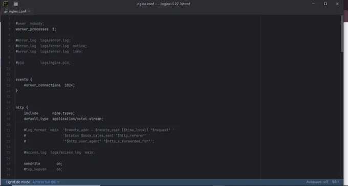Click the $http_user_agent comment line
348x186 pixels.
pyautogui.click(x=89, y=141)
